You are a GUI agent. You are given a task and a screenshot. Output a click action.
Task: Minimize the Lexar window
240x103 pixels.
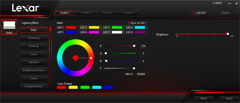(x=230, y=4)
